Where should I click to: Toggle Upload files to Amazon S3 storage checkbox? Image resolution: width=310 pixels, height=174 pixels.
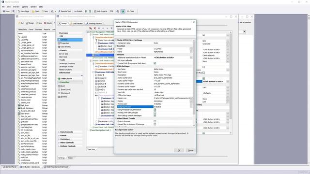tap(155, 124)
